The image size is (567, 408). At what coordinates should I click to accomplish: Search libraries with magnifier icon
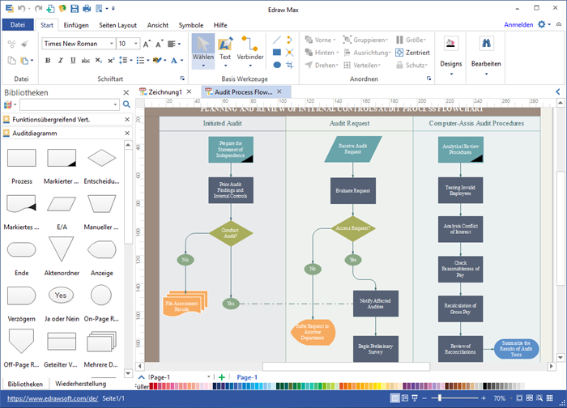[126, 104]
